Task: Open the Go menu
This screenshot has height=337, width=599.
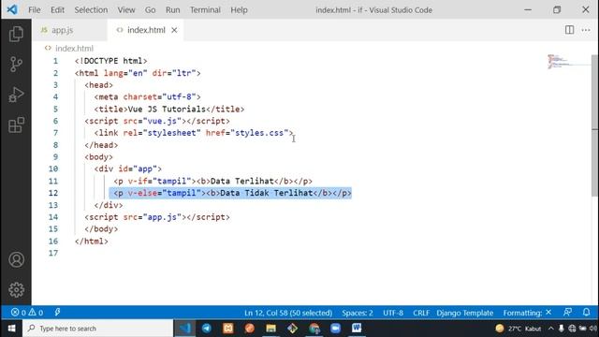Action: pos(150,10)
